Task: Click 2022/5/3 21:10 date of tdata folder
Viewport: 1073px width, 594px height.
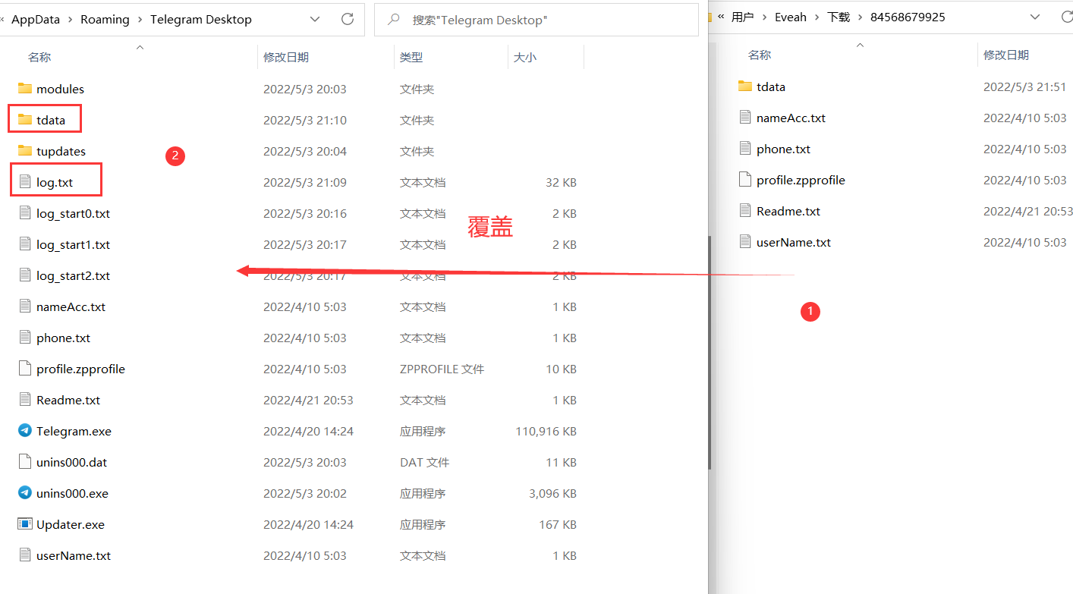Action: tap(305, 120)
